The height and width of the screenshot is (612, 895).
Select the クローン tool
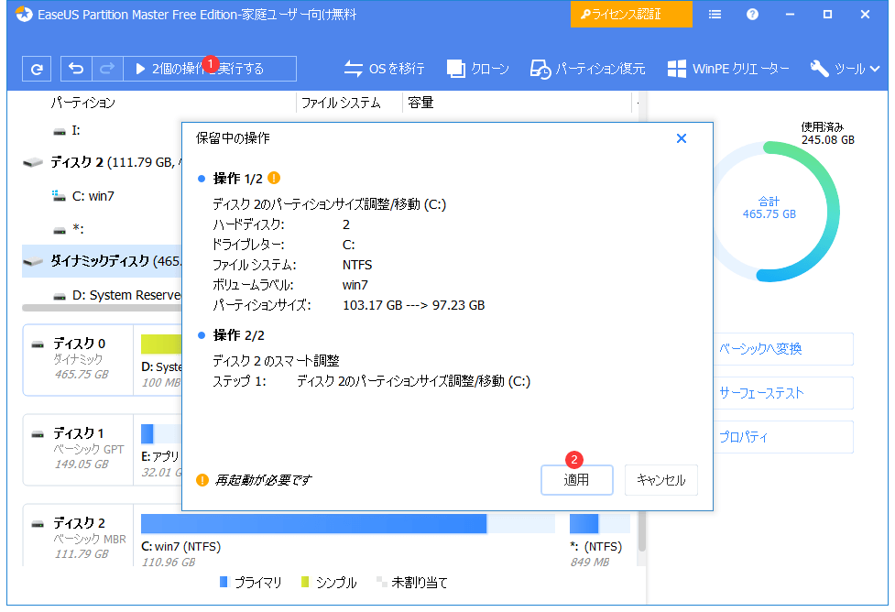tap(477, 68)
